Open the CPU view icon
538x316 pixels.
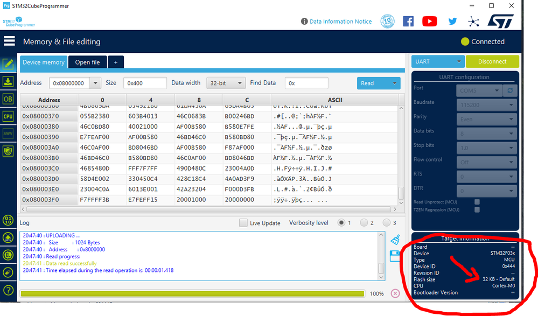click(8, 116)
